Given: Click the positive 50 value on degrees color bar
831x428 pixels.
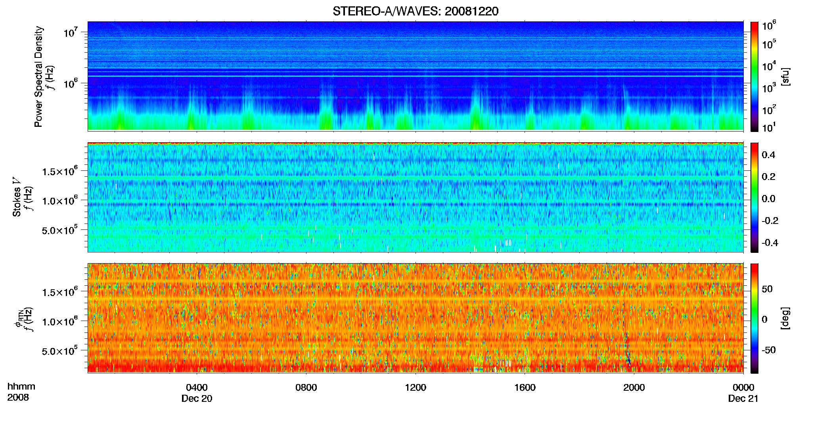Looking at the screenshot, I should [767, 289].
